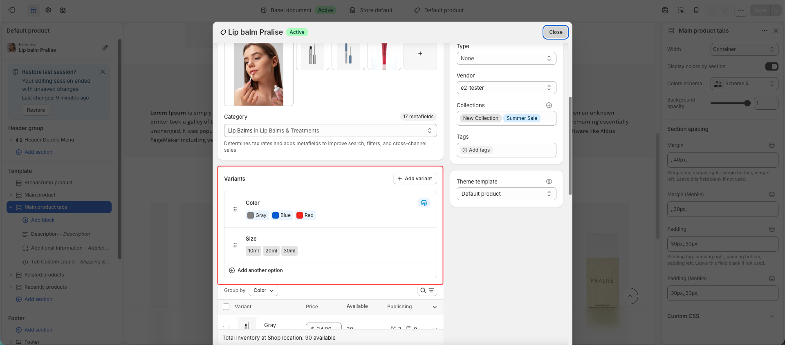785x345 pixels.
Task: Click the exit editor icon in top bar
Action: pyautogui.click(x=11, y=10)
